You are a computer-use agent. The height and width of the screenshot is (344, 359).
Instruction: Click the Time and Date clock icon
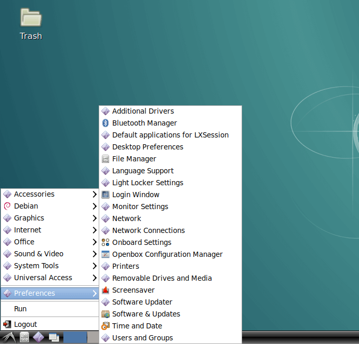tap(105, 326)
